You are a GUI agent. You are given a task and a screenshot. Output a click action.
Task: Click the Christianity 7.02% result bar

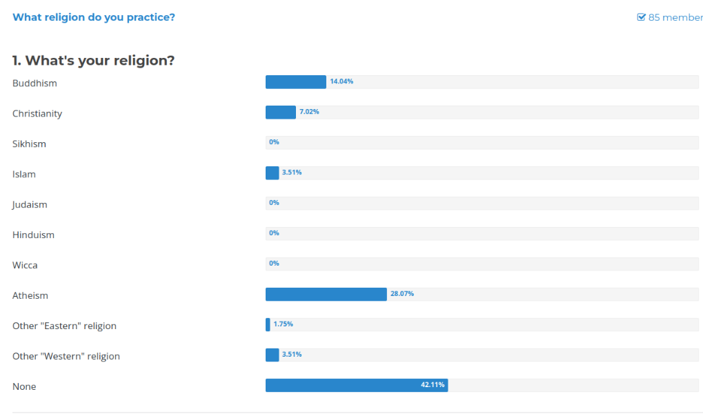(x=281, y=112)
